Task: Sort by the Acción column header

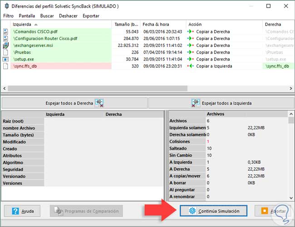Action: point(224,24)
